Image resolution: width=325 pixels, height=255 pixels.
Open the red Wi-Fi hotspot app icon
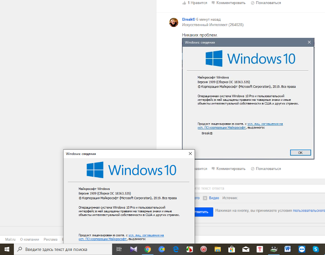tap(260, 249)
